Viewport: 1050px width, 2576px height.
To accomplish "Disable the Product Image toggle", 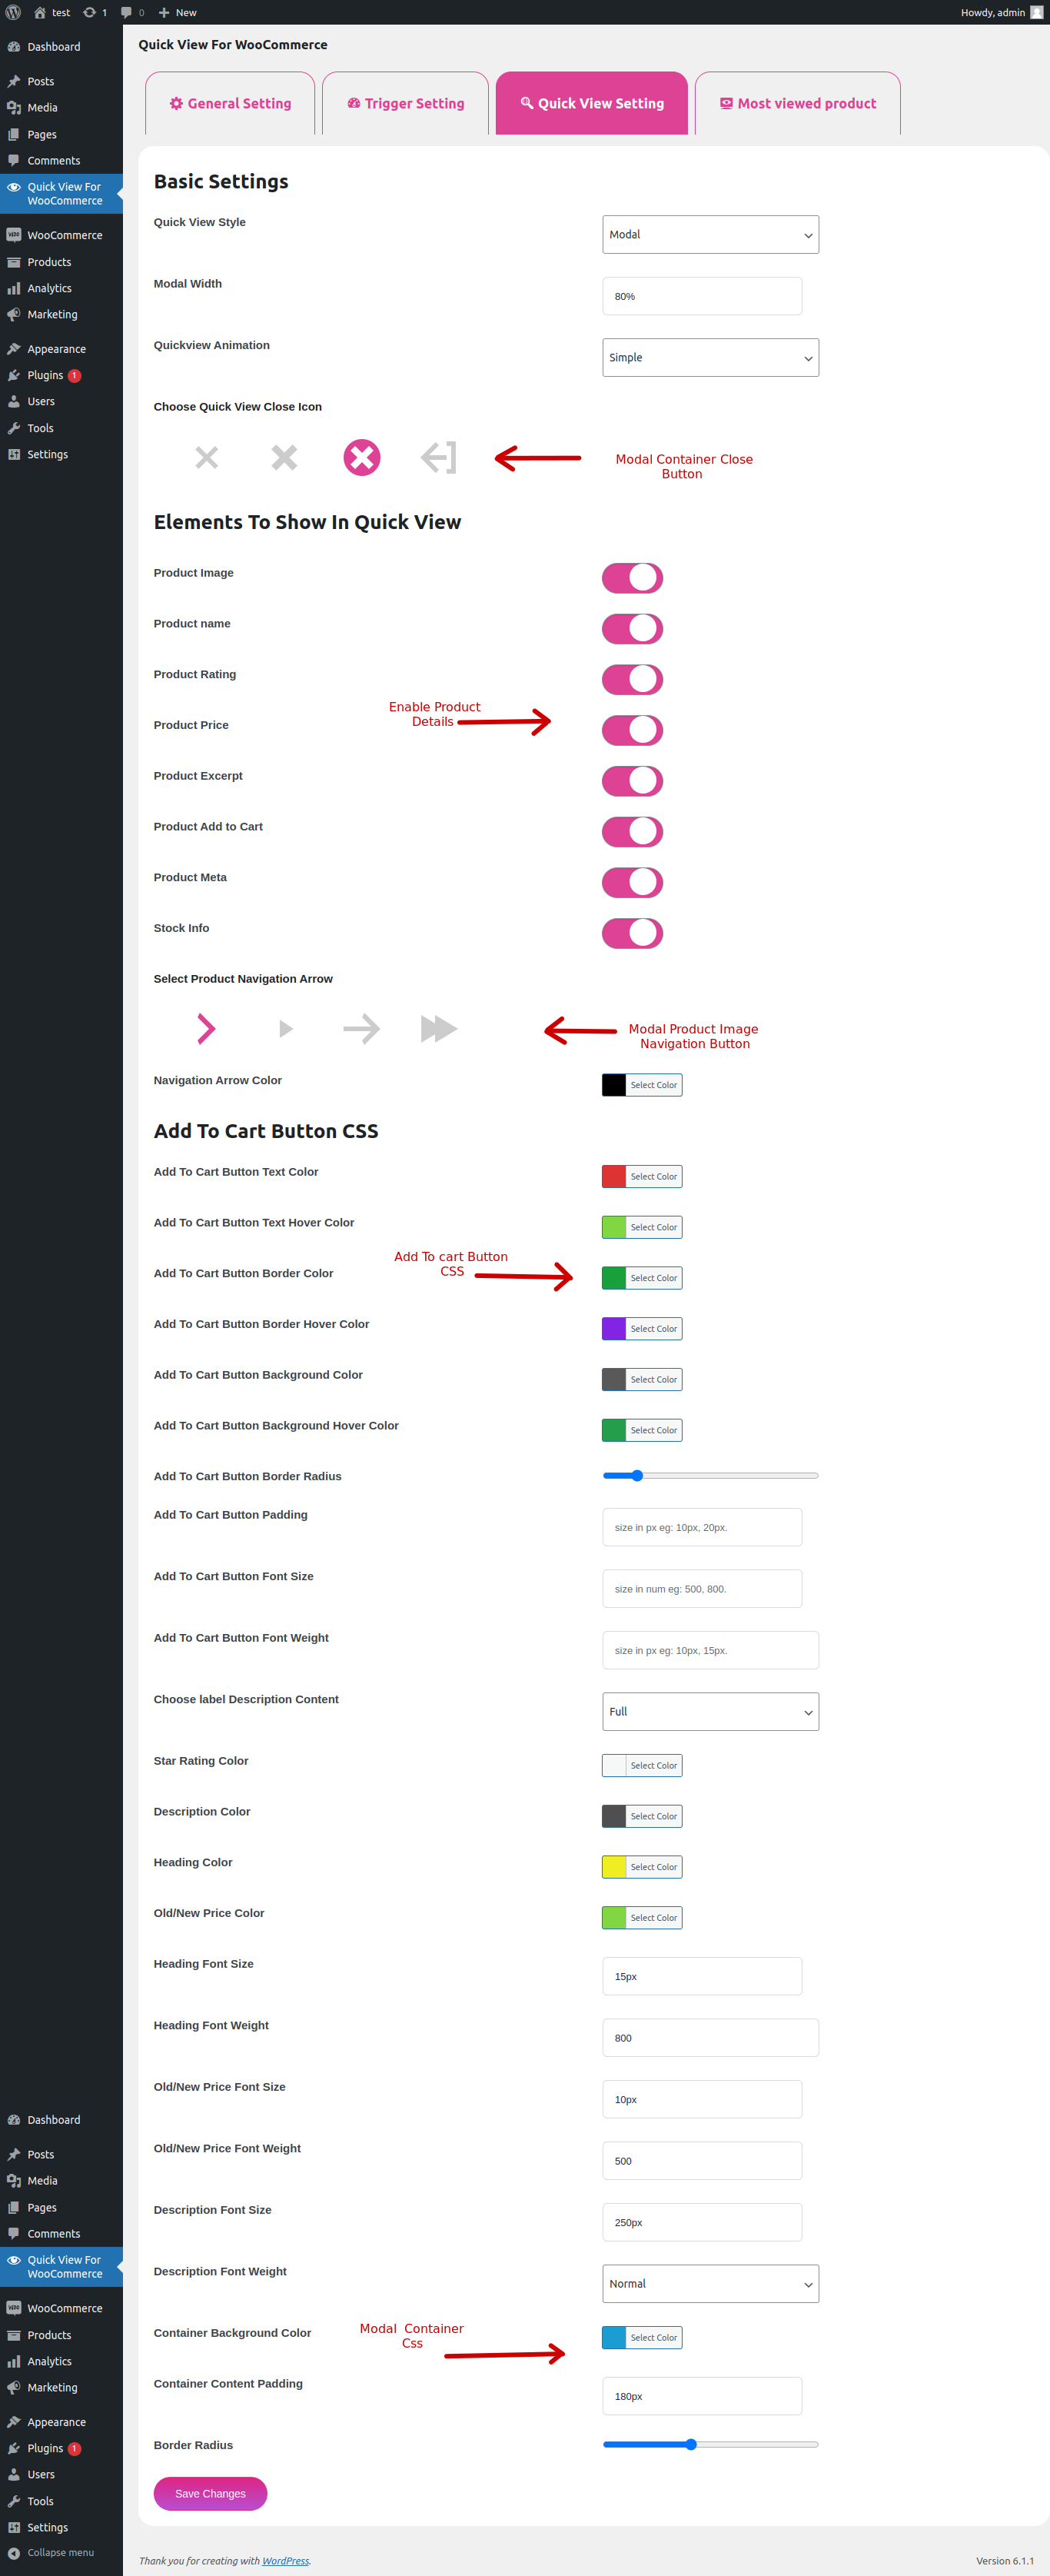I will coord(632,578).
